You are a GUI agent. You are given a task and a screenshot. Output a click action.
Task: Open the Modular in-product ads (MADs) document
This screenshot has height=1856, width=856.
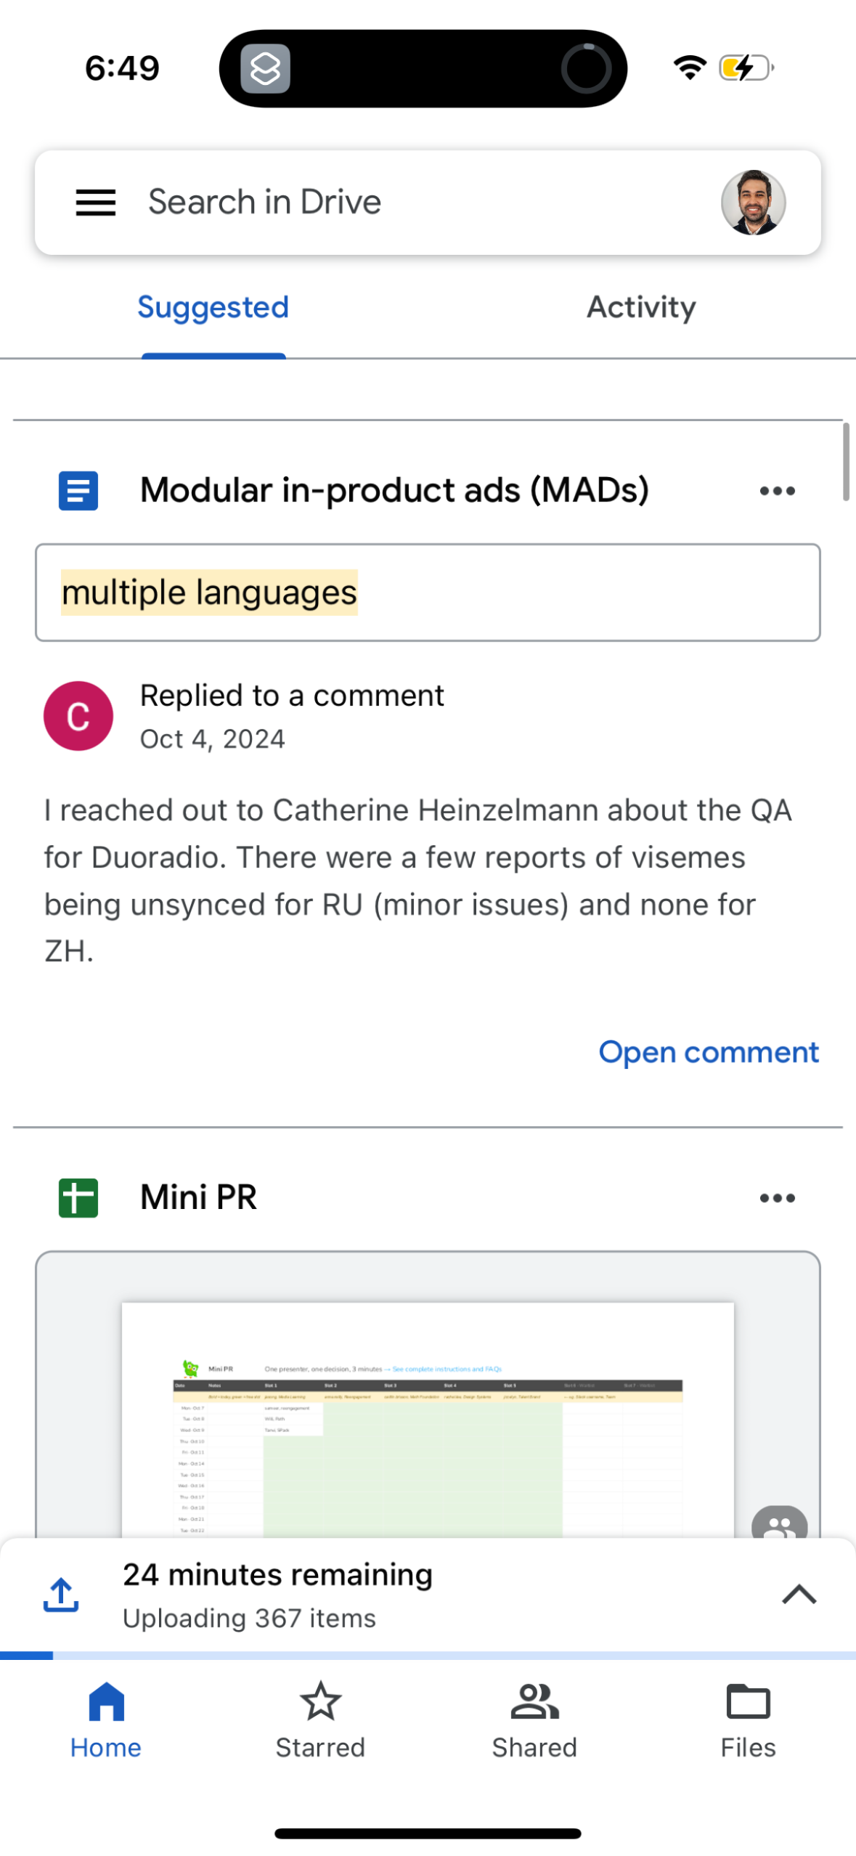coord(394,491)
